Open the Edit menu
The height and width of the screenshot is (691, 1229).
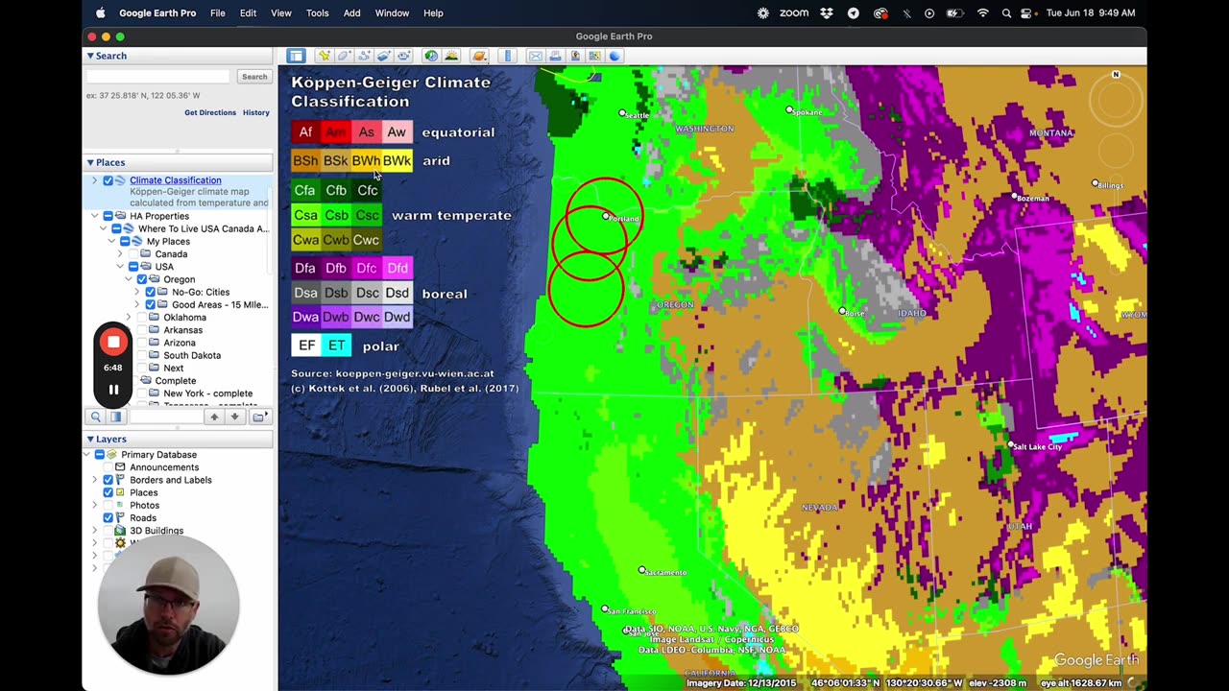coord(248,12)
